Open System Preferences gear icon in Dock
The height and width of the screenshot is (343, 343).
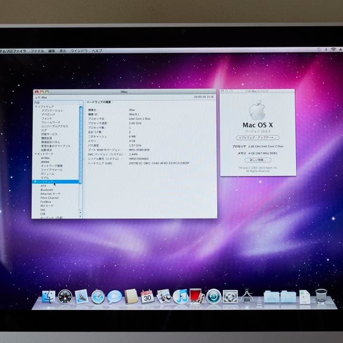tap(230, 297)
